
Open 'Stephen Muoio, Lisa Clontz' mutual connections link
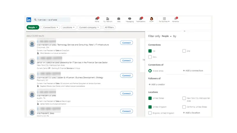tap(63, 86)
